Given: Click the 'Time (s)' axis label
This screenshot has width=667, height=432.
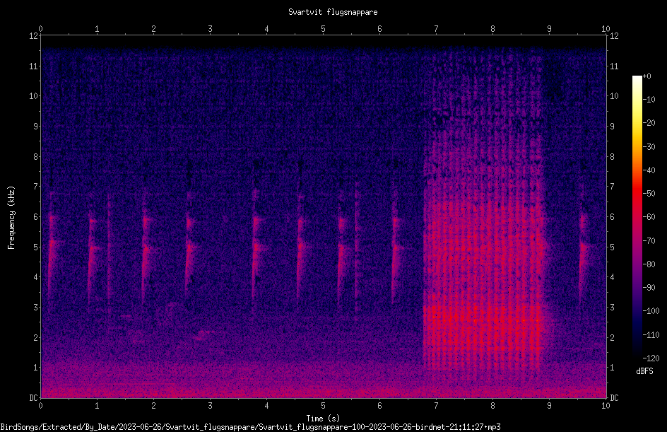Looking at the screenshot, I should point(323,419).
